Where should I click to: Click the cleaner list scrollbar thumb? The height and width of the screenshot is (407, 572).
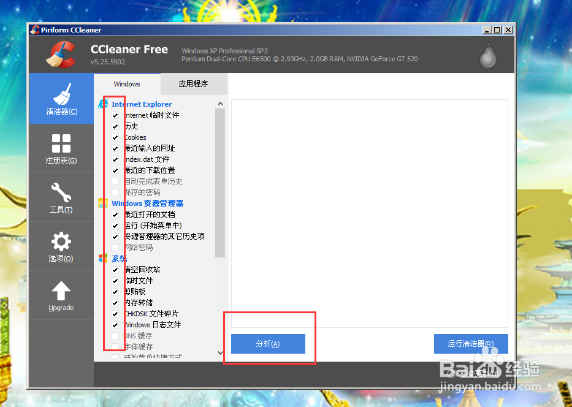point(220,183)
